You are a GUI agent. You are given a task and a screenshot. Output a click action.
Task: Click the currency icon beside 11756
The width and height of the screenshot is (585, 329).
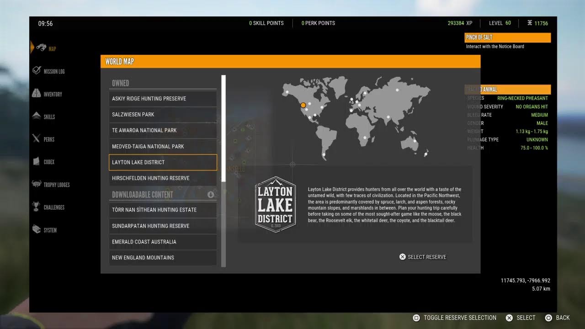(529, 23)
